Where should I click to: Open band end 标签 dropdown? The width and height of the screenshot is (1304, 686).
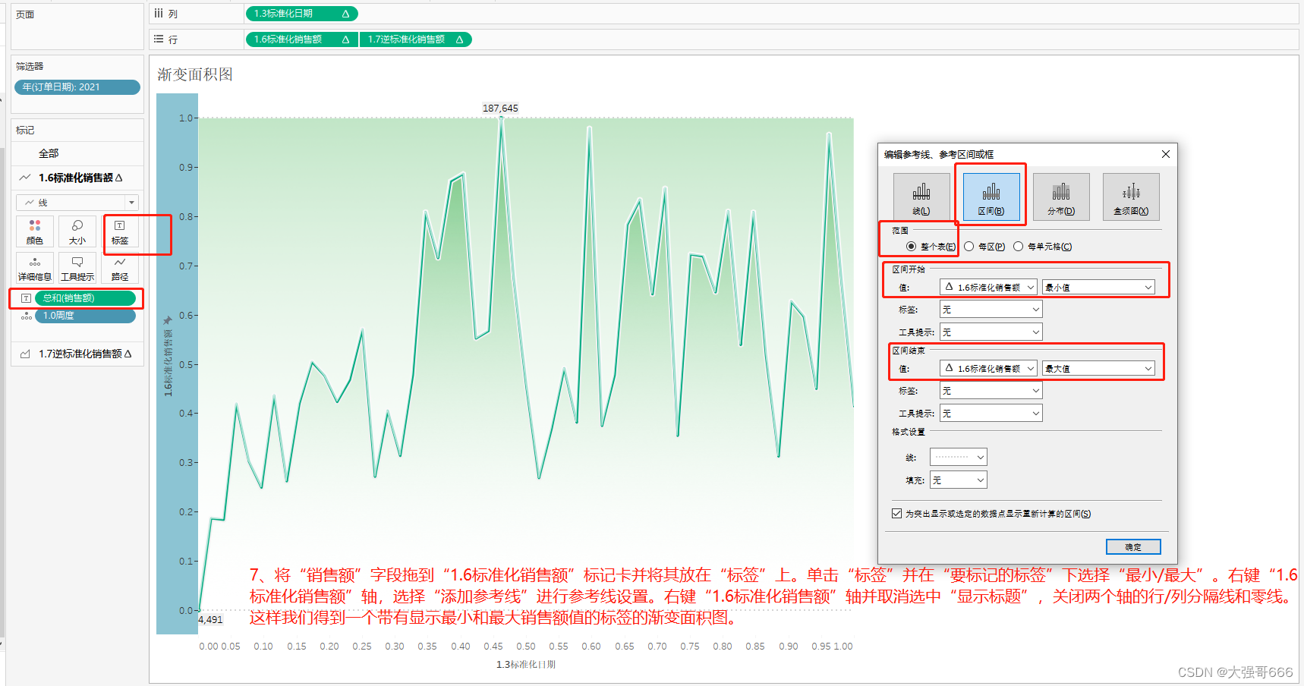[x=991, y=391]
